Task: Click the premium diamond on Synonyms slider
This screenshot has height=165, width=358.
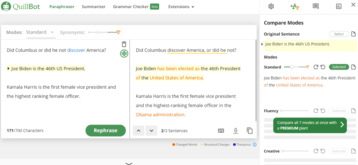Action: pos(118,32)
